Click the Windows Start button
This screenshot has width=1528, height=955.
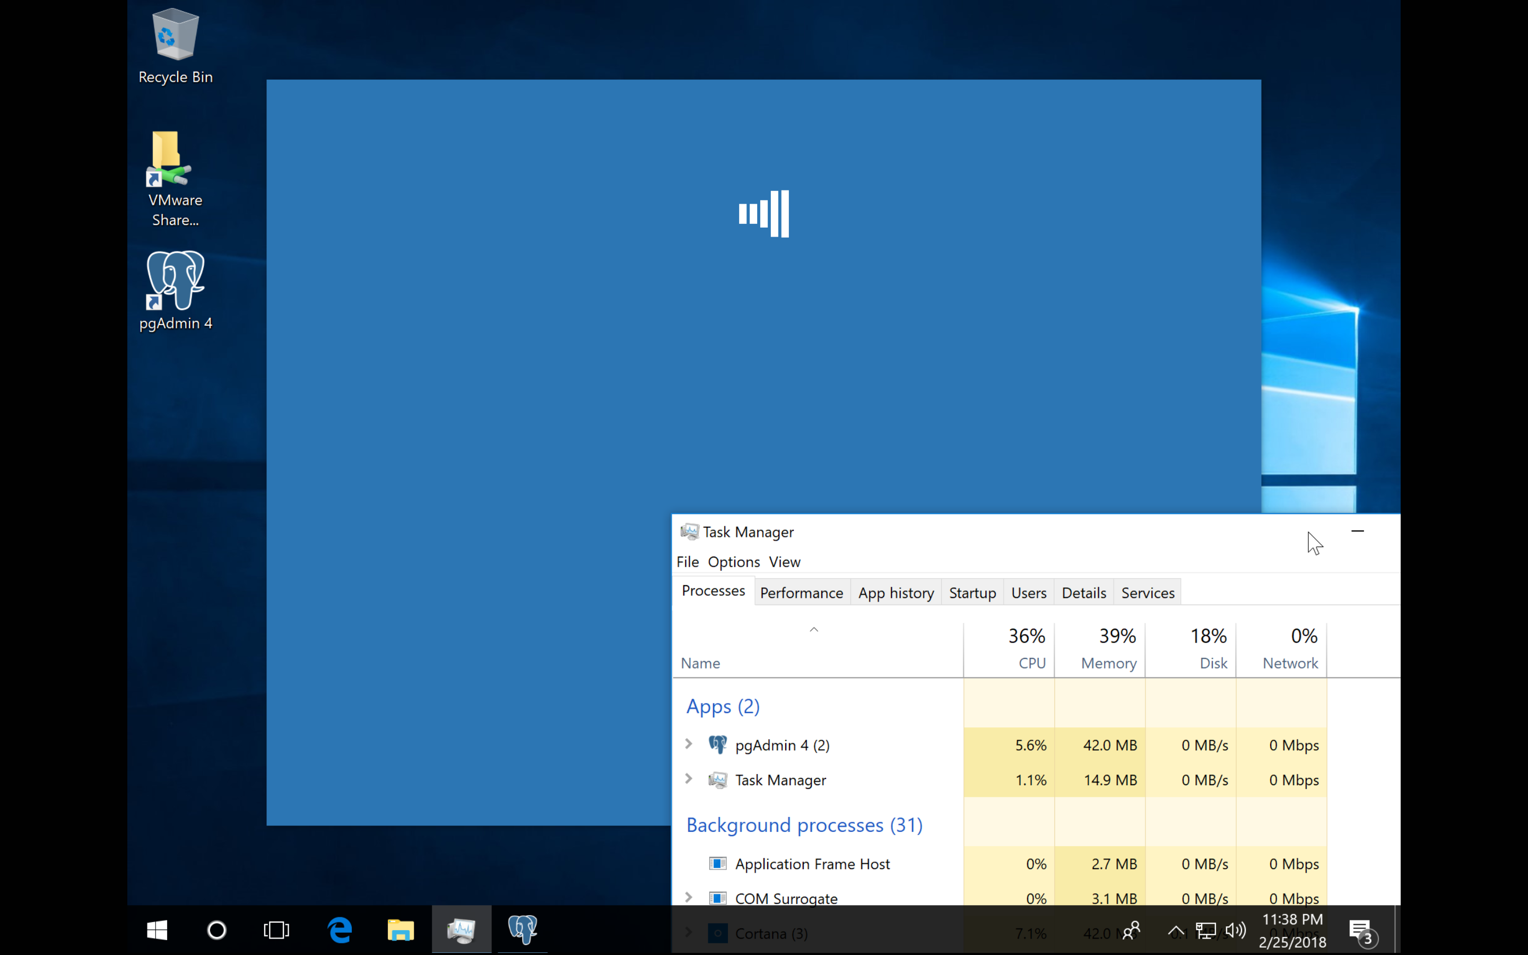[157, 930]
